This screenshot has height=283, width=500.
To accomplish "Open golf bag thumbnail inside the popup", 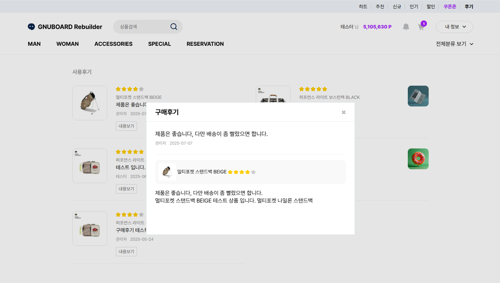I will click(x=167, y=172).
